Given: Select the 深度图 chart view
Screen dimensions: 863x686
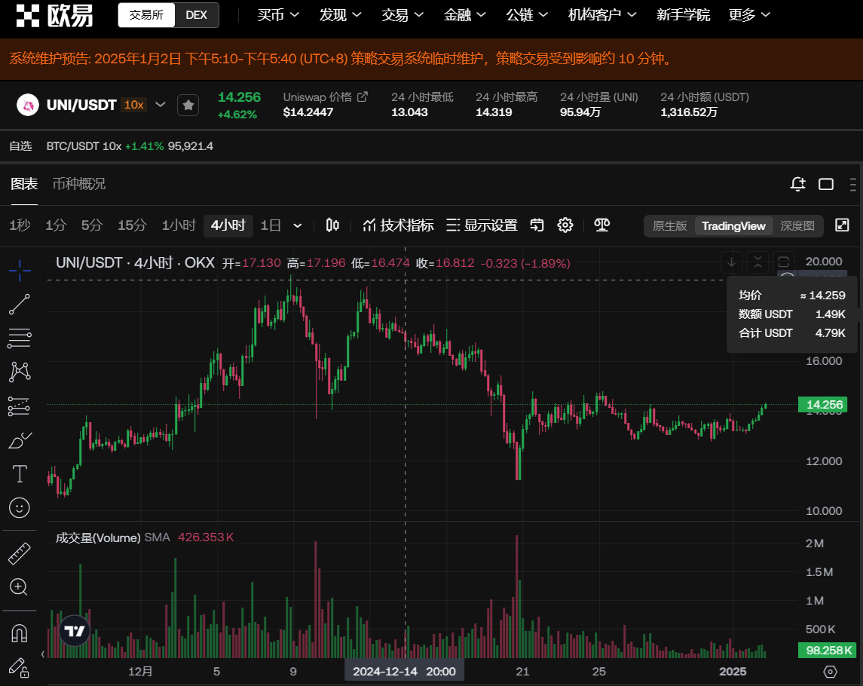Looking at the screenshot, I should 797,225.
